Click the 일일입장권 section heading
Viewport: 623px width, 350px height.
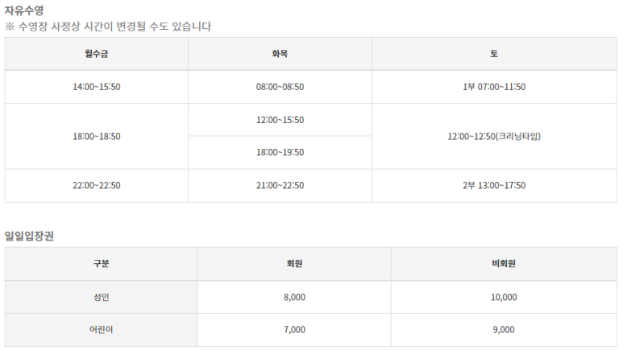(x=29, y=236)
